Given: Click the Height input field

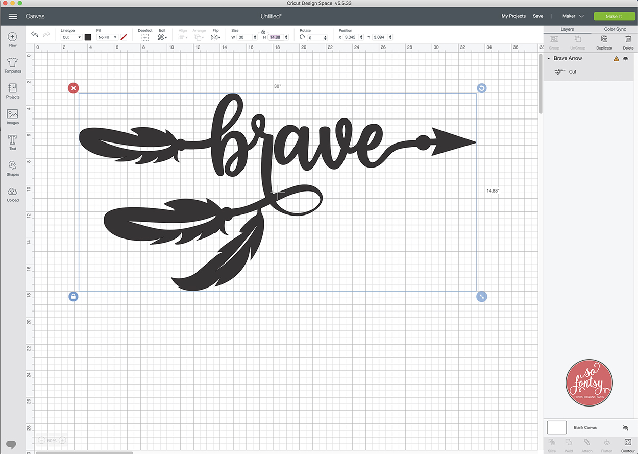Looking at the screenshot, I should pyautogui.click(x=276, y=38).
